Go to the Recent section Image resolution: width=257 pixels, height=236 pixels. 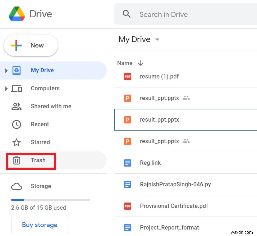pos(40,124)
